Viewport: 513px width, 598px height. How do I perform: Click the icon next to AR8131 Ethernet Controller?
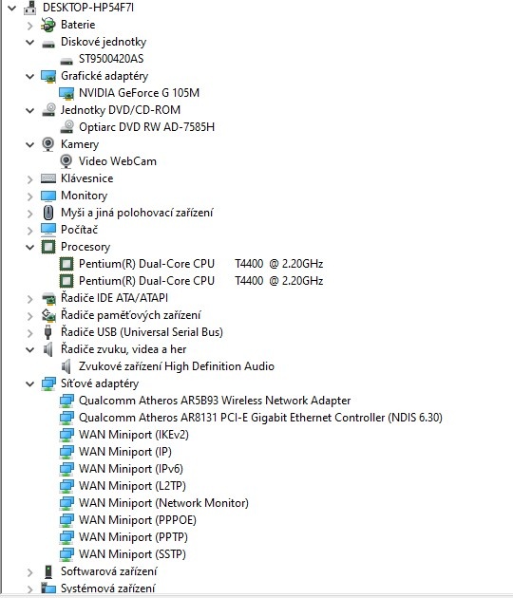66,418
